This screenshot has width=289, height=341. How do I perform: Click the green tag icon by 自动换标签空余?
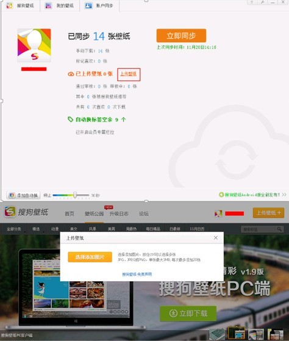pos(70,119)
